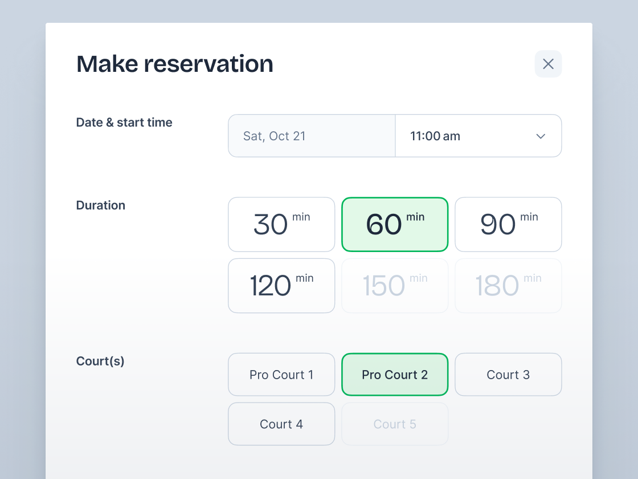The height and width of the screenshot is (479, 638).
Task: Click the unavailable Court 5 option
Action: [395, 424]
